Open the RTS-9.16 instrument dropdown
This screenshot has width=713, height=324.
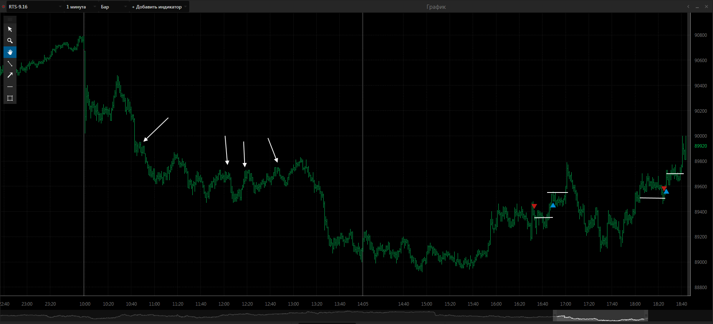(x=35, y=7)
